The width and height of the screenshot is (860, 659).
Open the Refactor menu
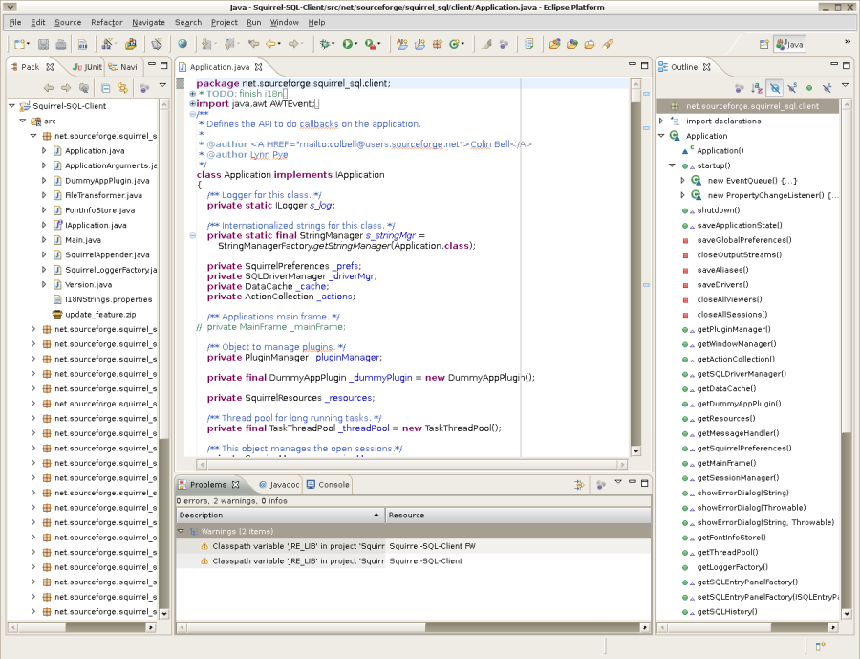108,23
